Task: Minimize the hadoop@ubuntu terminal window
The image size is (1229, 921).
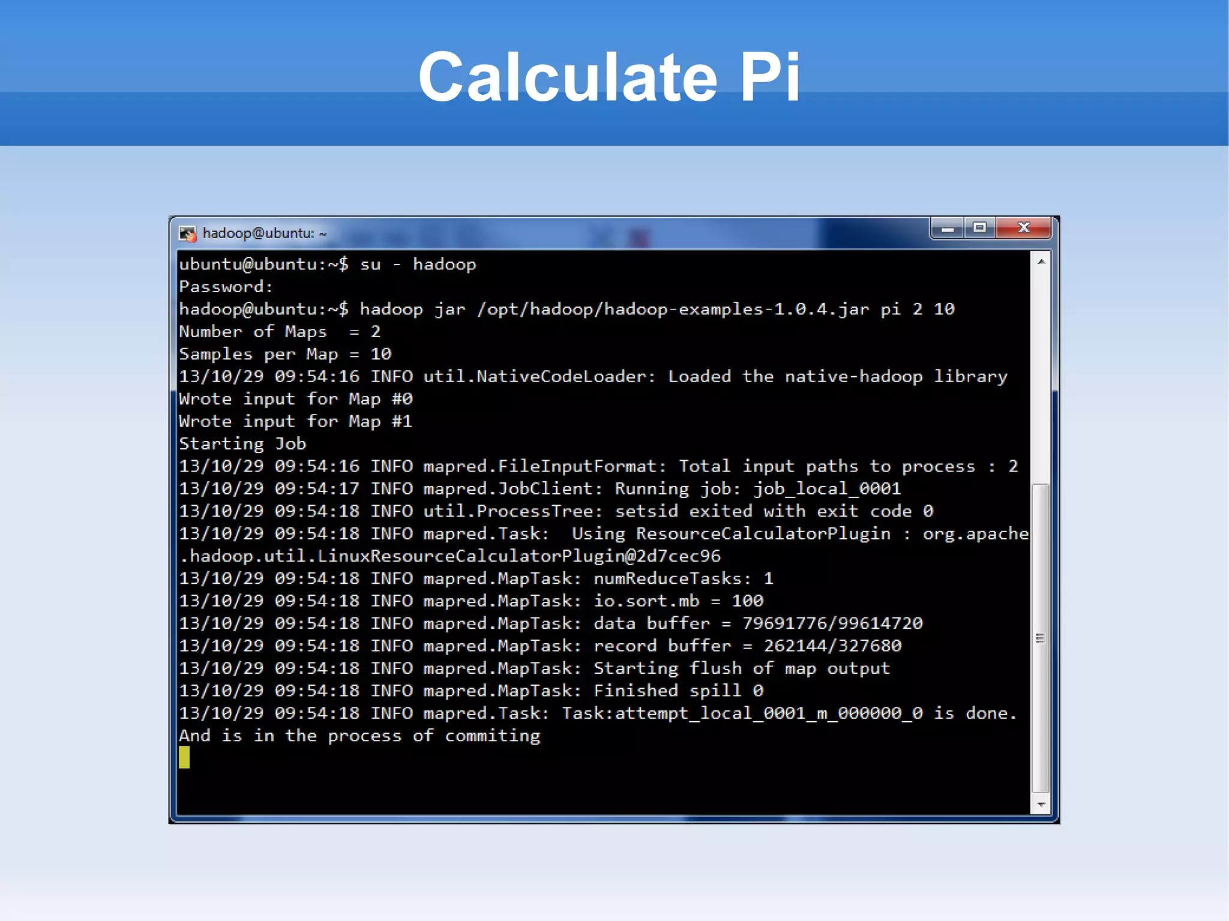Action: pos(948,229)
